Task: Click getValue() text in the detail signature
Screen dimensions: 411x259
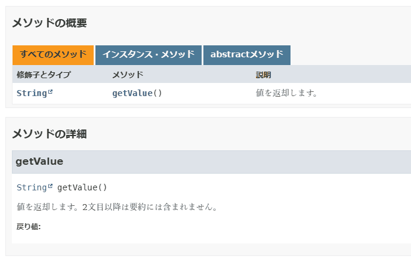Action: click(x=82, y=187)
